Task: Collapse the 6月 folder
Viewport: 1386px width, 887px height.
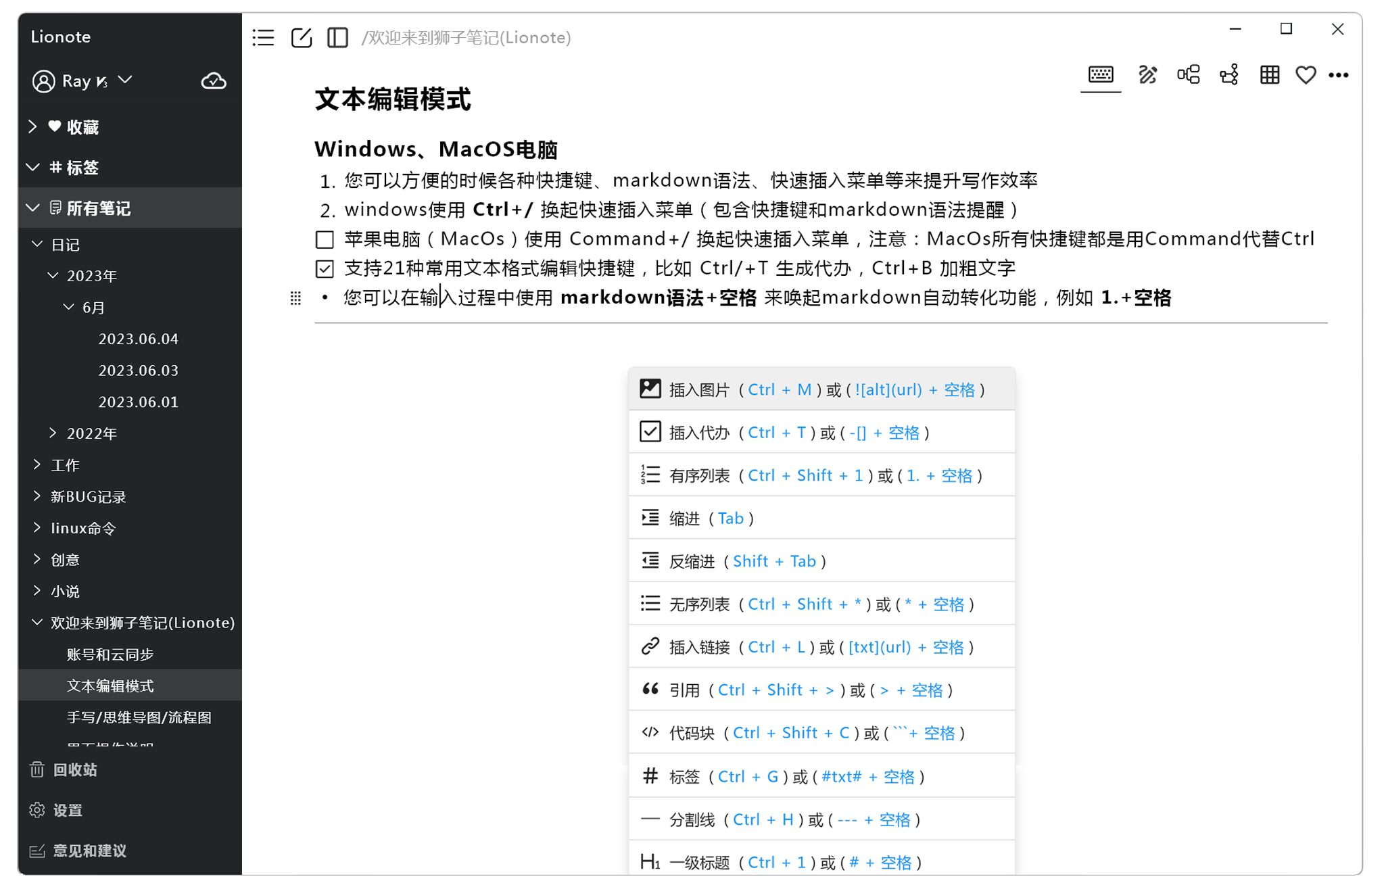Action: (68, 307)
